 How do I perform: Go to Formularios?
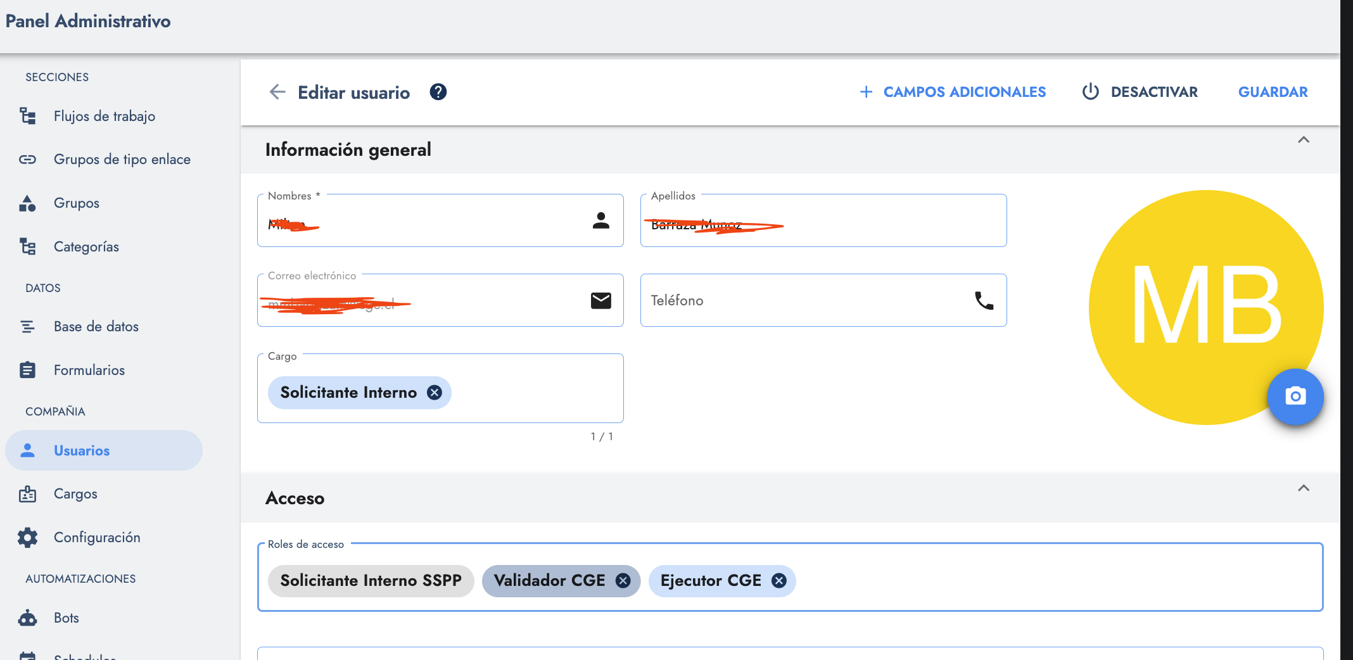[89, 369]
